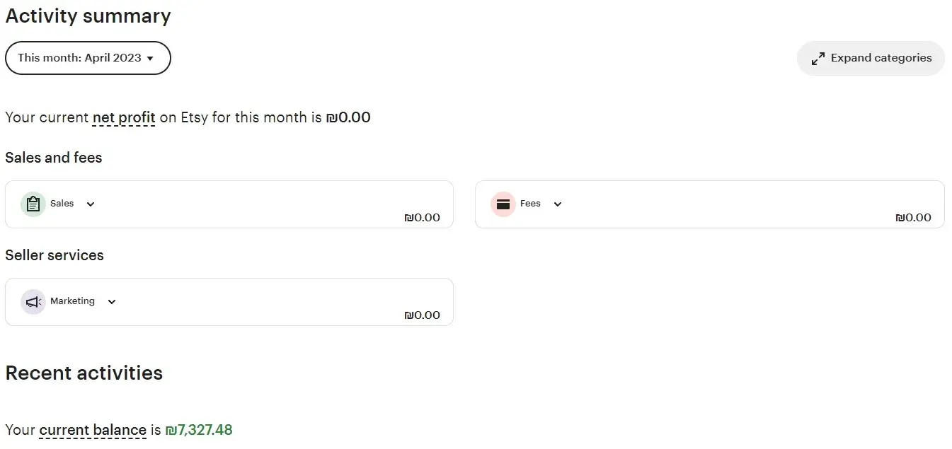This screenshot has height=449, width=952.
Task: Select the Fees label text
Action: (530, 204)
